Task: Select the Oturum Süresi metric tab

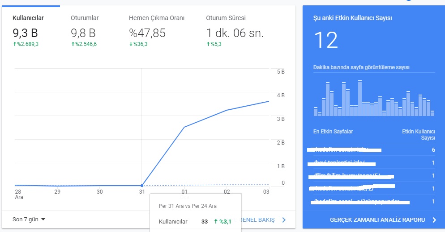Action: point(235,30)
